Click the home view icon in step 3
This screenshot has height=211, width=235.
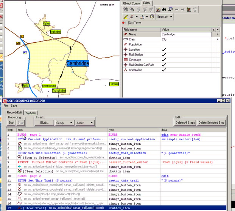[x=20, y=144]
